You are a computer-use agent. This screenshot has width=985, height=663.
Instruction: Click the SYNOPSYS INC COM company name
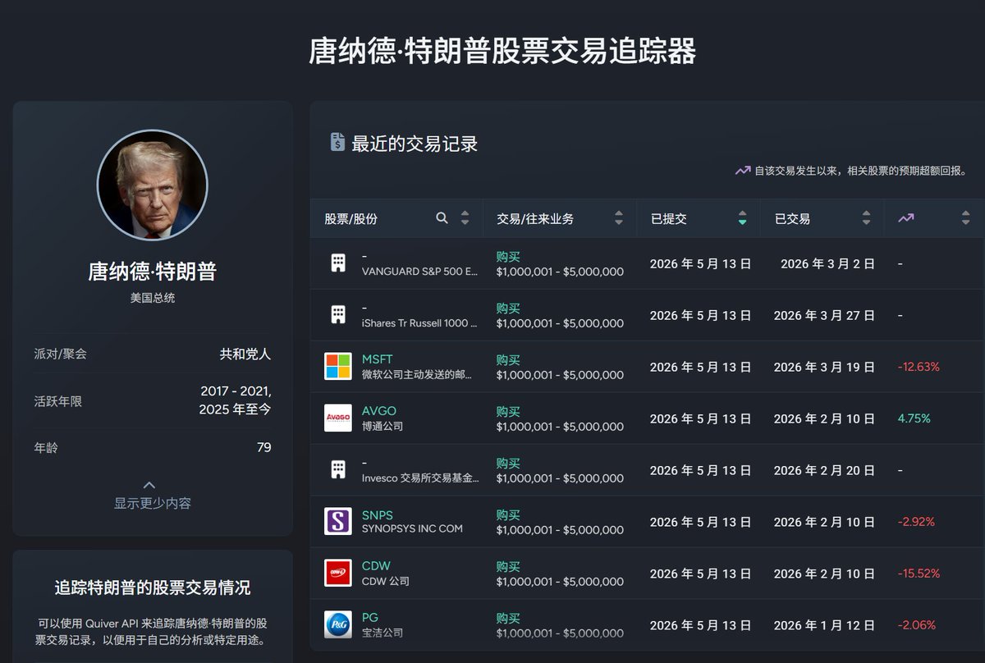(412, 529)
